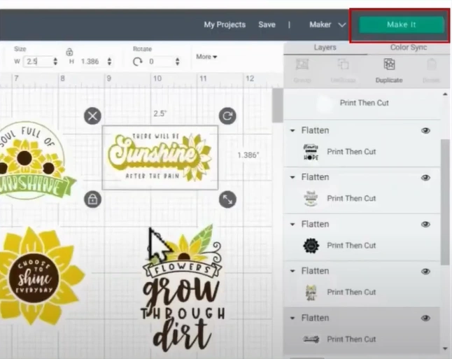This screenshot has height=359, width=452.
Task: Toggle visibility of the second Flatten layer
Action: click(x=425, y=178)
